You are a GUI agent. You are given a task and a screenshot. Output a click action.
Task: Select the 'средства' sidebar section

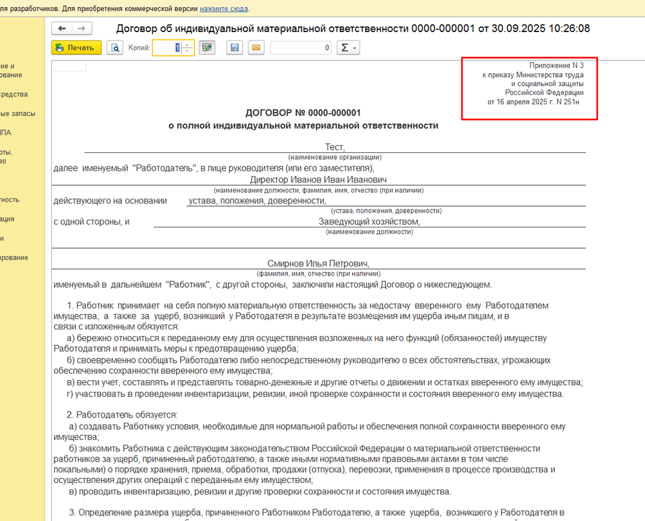pos(13,94)
